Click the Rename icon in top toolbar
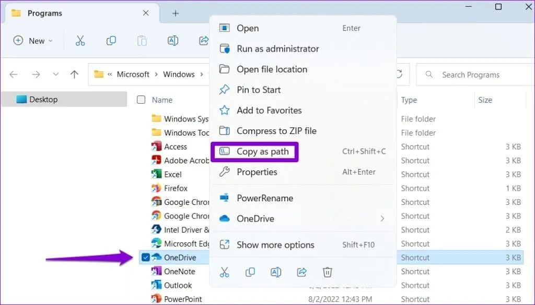The height and width of the screenshot is (305, 535). 172,41
